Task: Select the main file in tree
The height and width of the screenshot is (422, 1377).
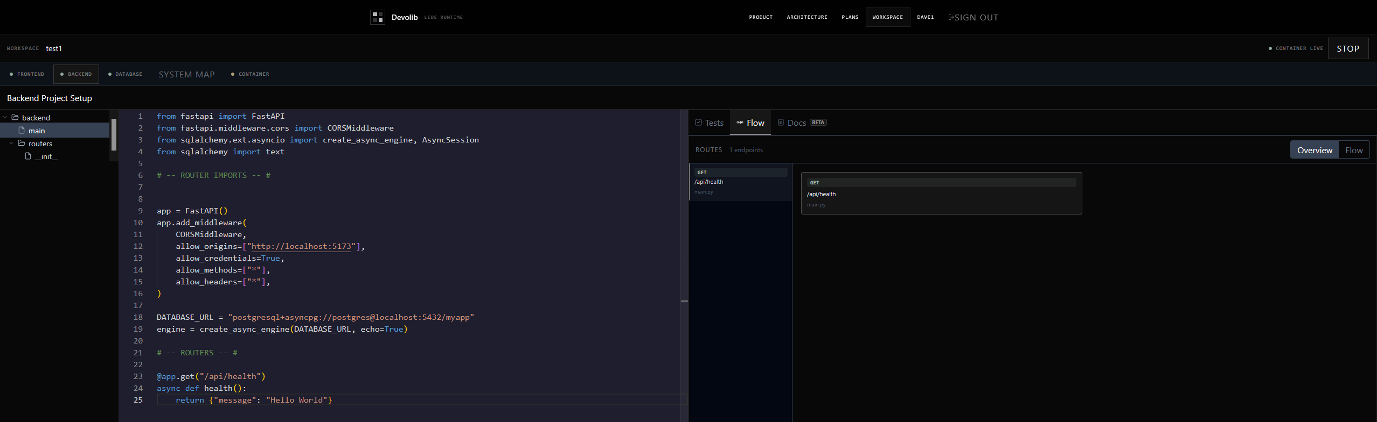Action: coord(54,130)
